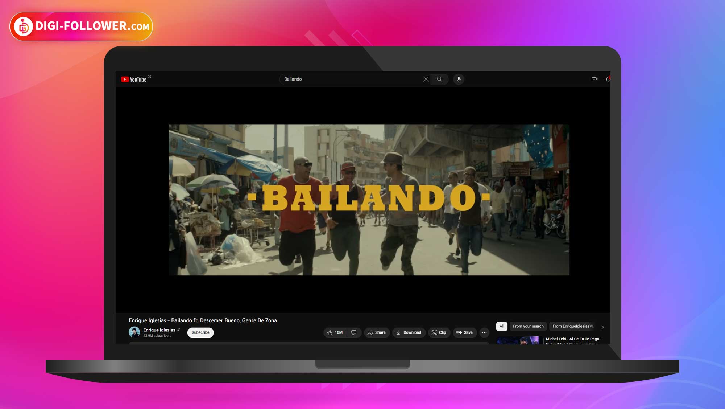The width and height of the screenshot is (725, 409).
Task: Open the notifications bell
Action: [608, 79]
